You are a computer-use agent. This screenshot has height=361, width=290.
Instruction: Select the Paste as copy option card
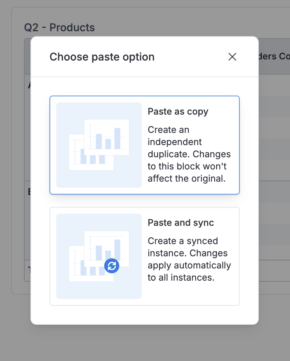145,145
